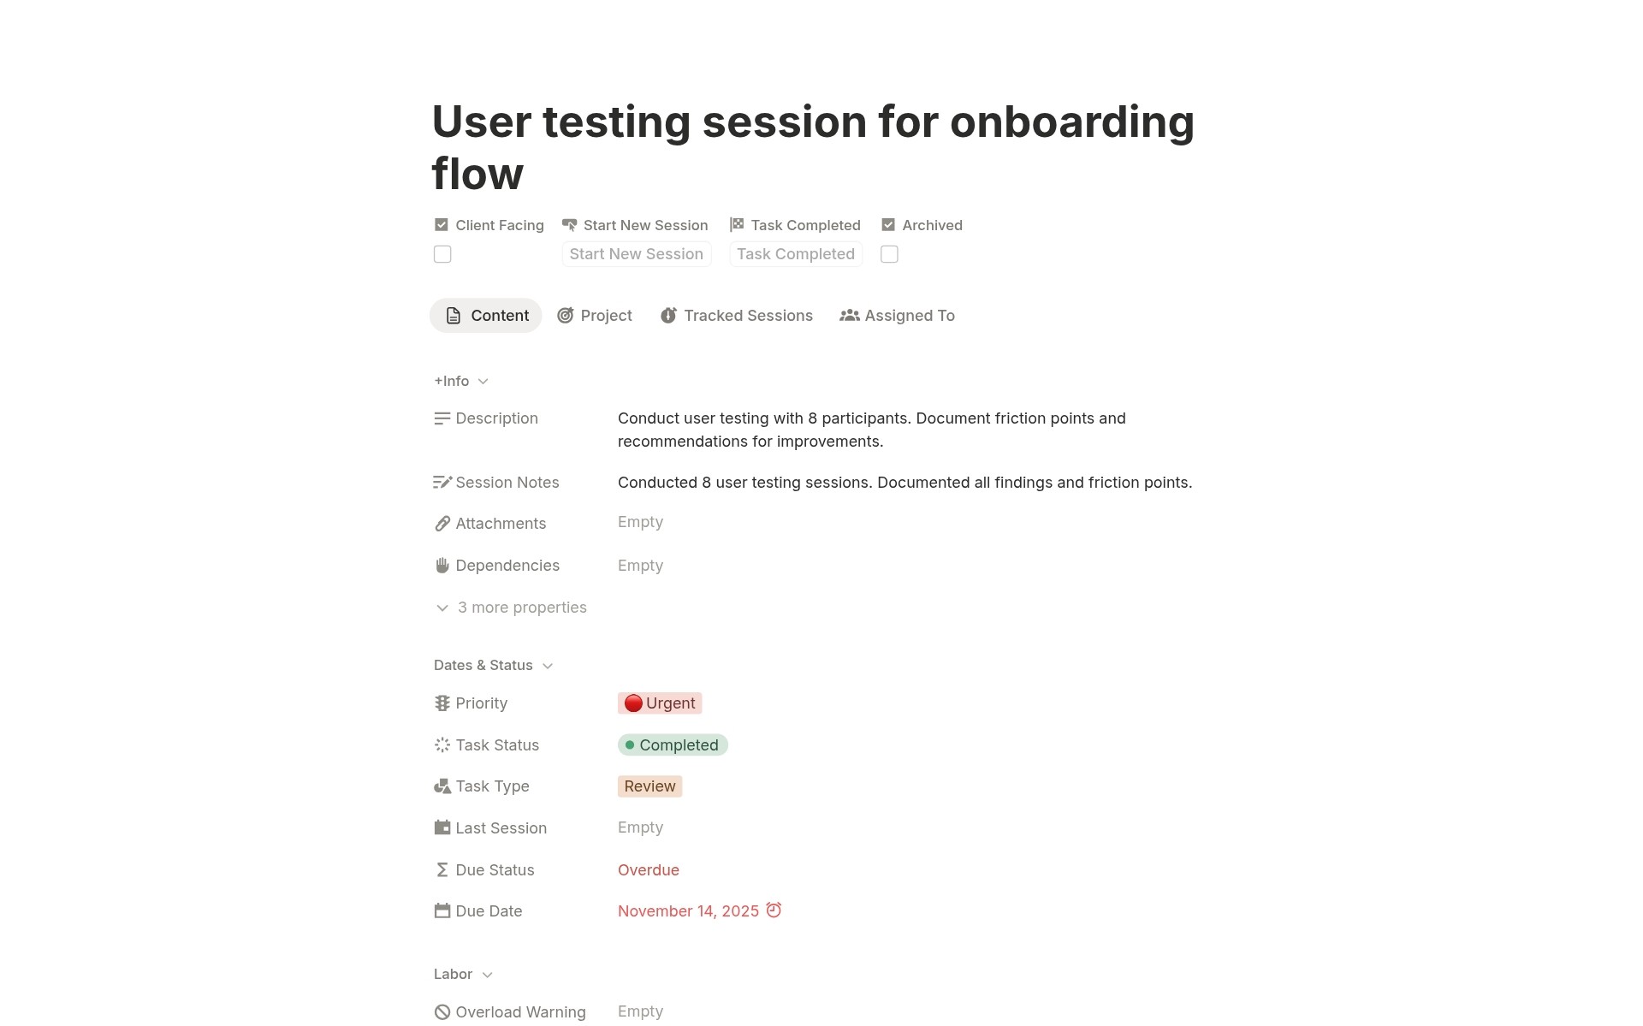
Task: Click the Dependencies hand icon
Action: tap(442, 565)
